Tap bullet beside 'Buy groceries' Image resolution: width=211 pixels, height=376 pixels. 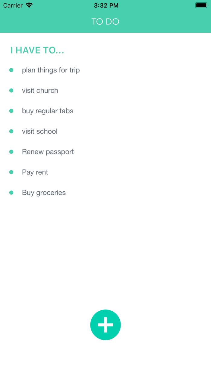click(11, 193)
